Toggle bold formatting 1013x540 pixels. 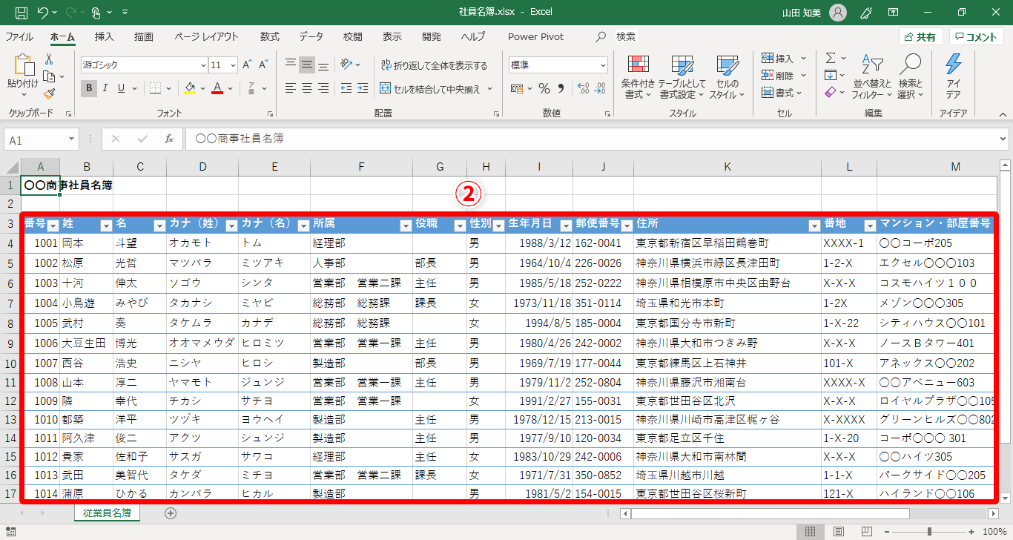tap(89, 88)
